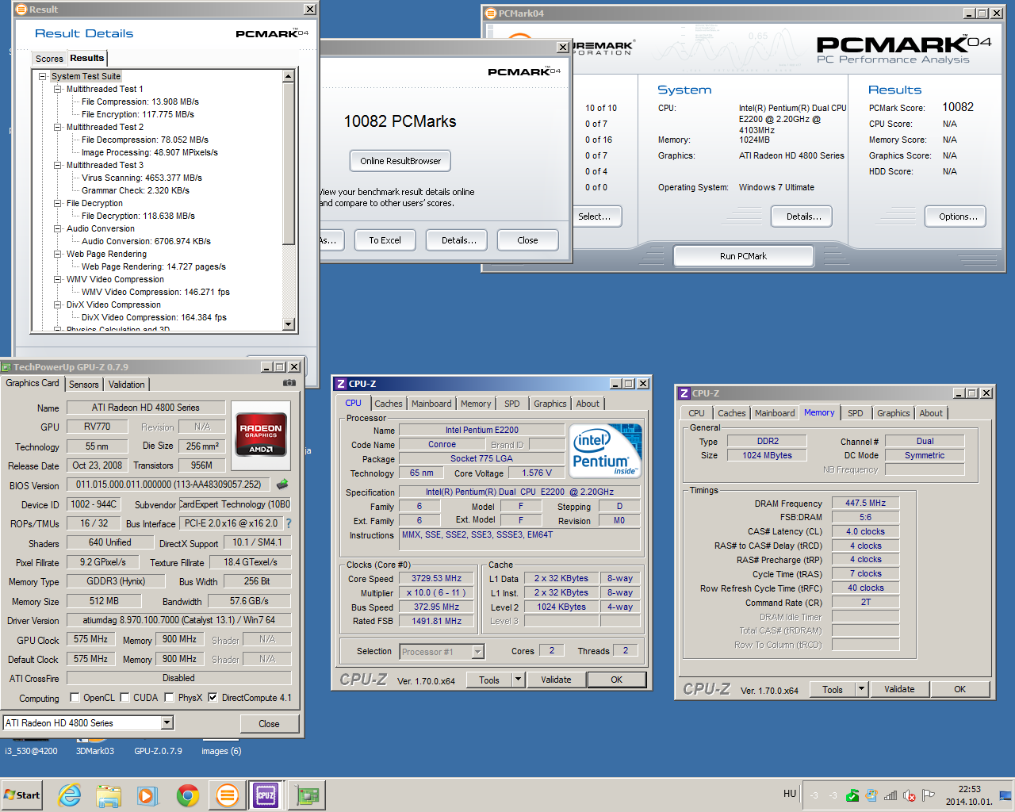
Task: Collapse the Multithreaded Test 2 node
Action: (57, 127)
